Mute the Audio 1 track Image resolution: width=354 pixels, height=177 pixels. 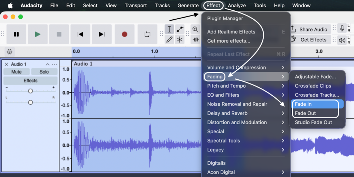[16, 72]
